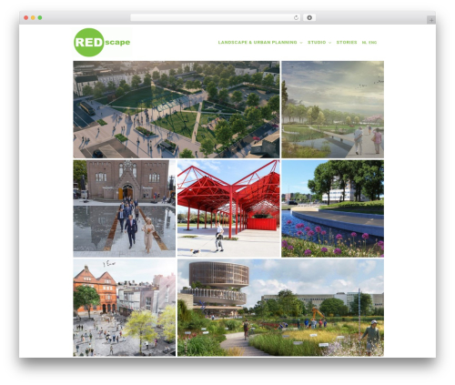Open round tower garden landscape image
This screenshot has width=455, height=385.
tap(280, 308)
